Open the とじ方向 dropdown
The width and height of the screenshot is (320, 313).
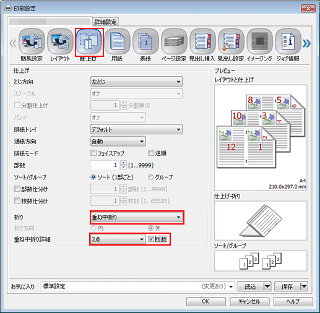click(x=136, y=82)
